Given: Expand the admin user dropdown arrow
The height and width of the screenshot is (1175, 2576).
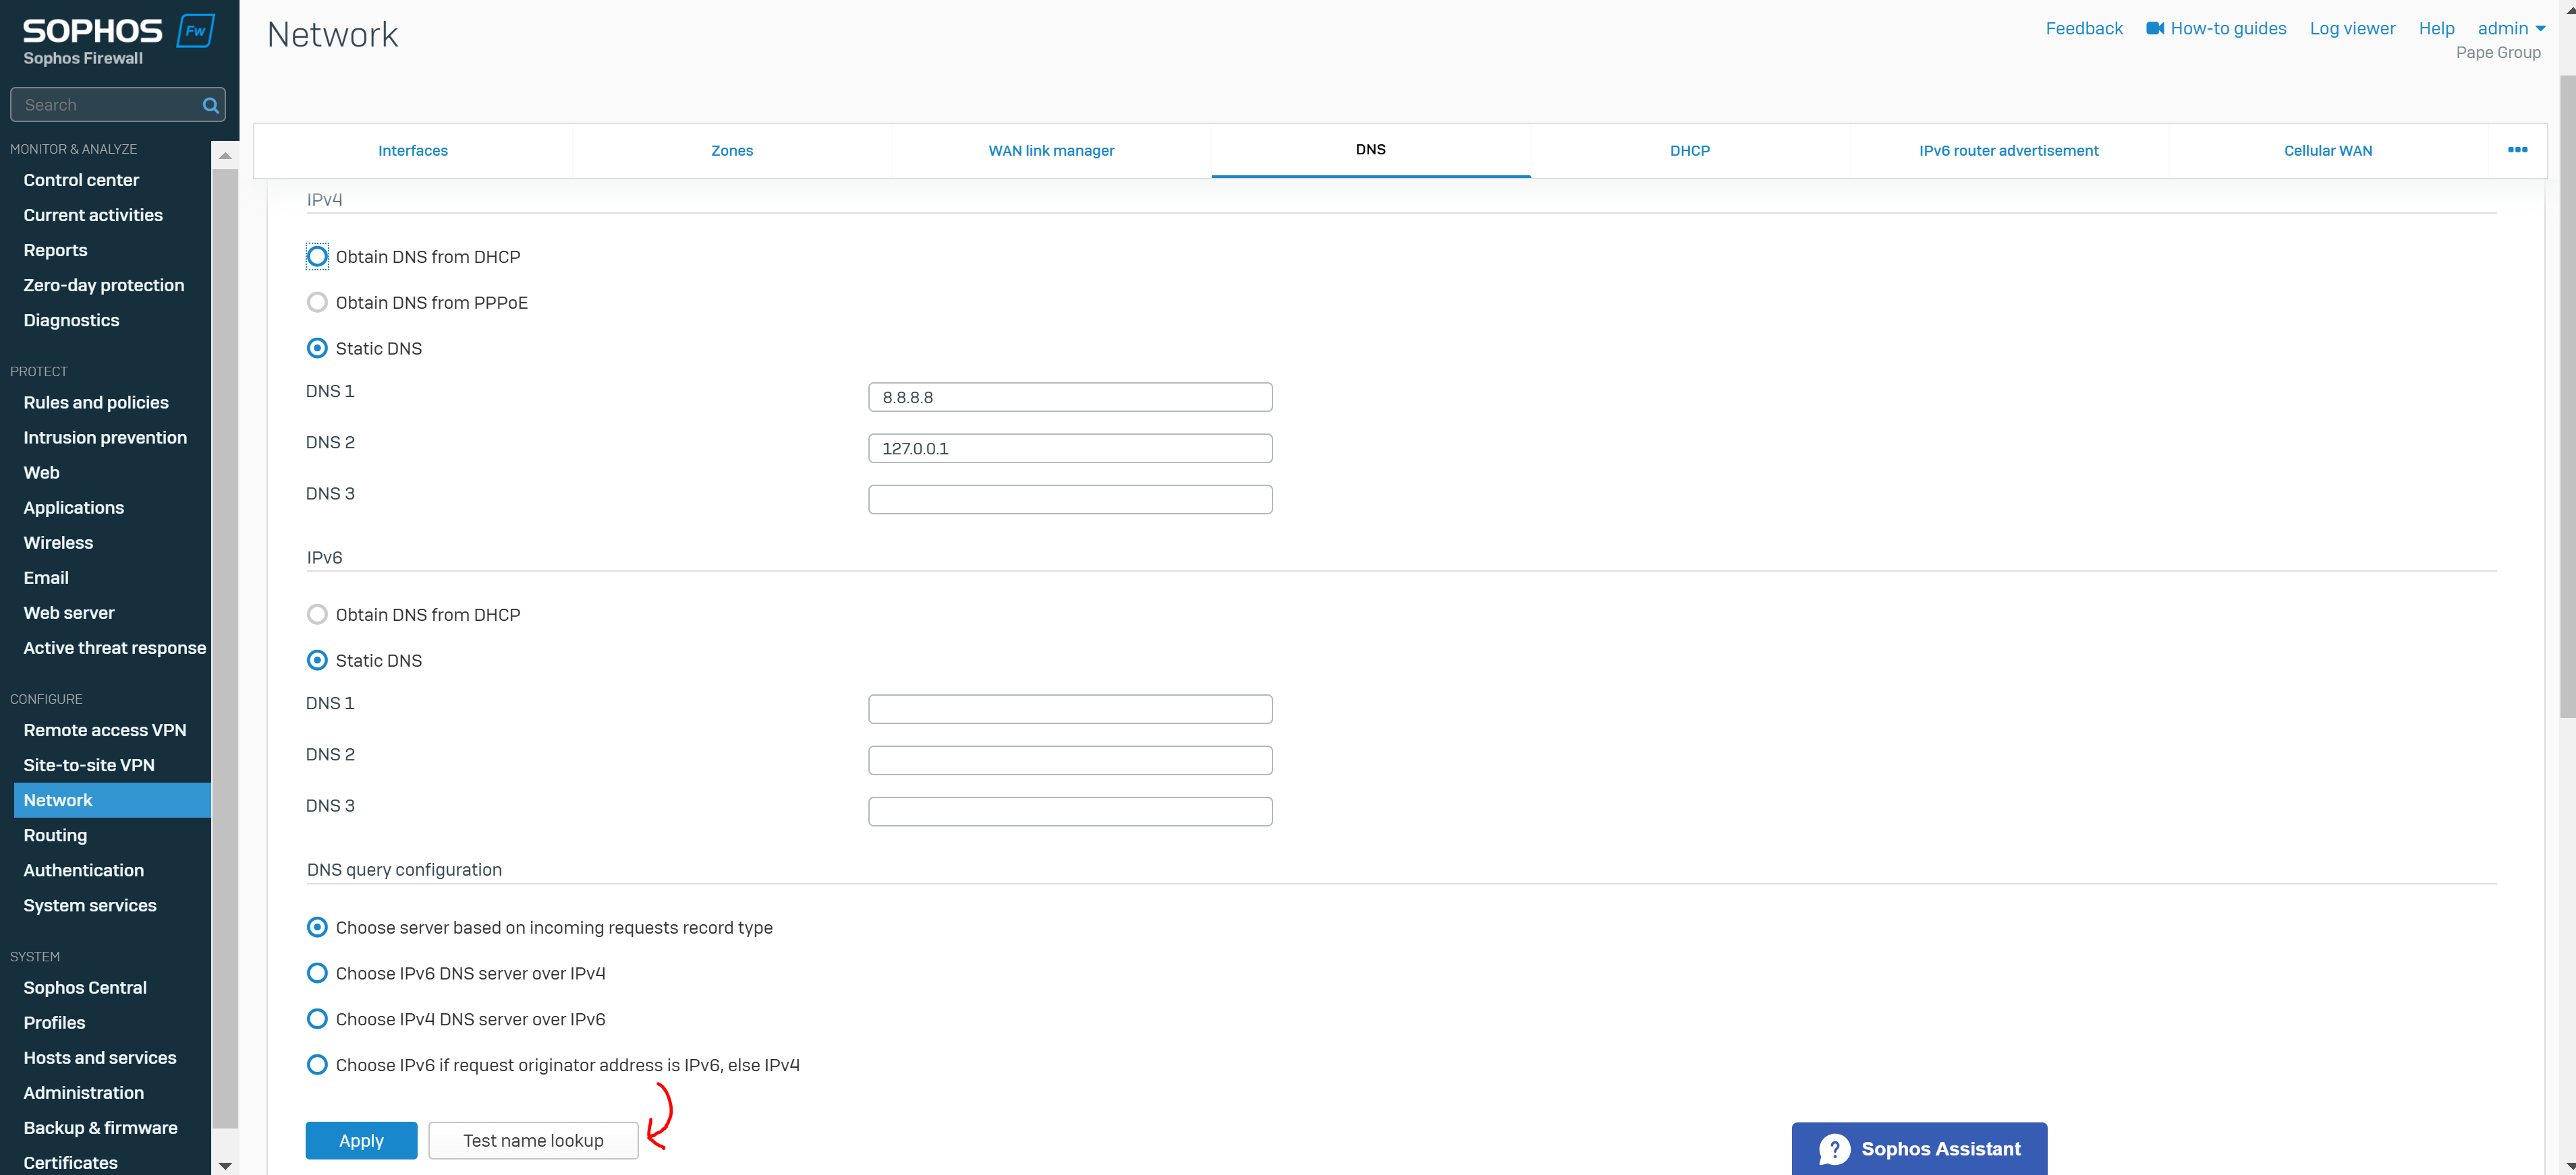Looking at the screenshot, I should (x=2540, y=29).
